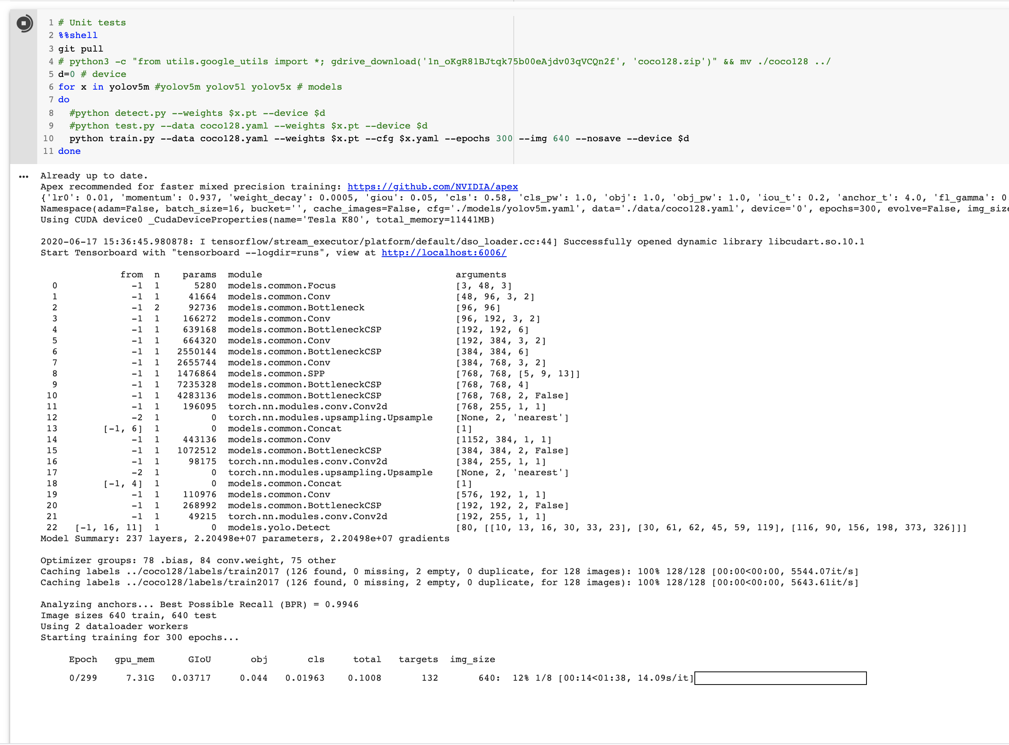Click the Unit tests comment line
The image size is (1009, 745).
(92, 22)
